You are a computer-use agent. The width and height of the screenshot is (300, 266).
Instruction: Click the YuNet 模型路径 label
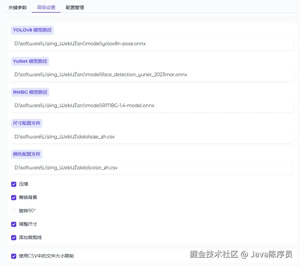(x=30, y=62)
